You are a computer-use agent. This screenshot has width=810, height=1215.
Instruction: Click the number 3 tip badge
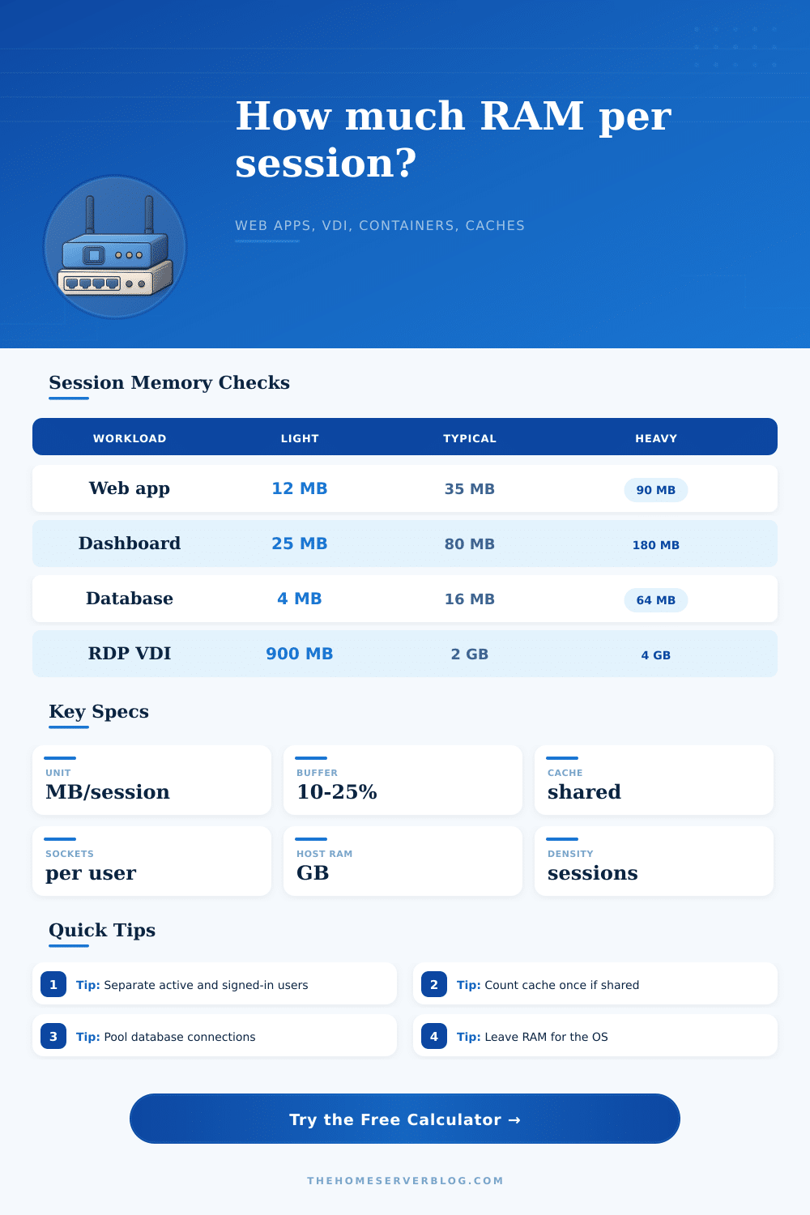(x=53, y=1036)
